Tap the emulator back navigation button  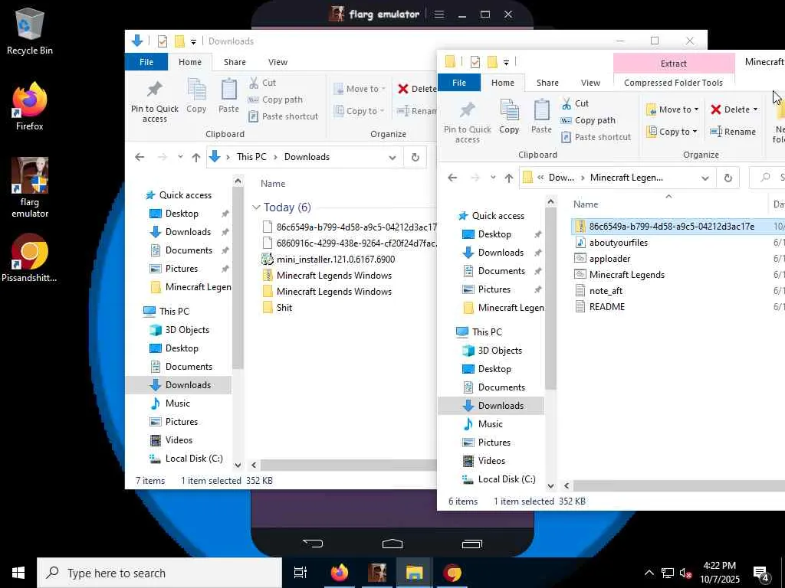click(x=314, y=544)
